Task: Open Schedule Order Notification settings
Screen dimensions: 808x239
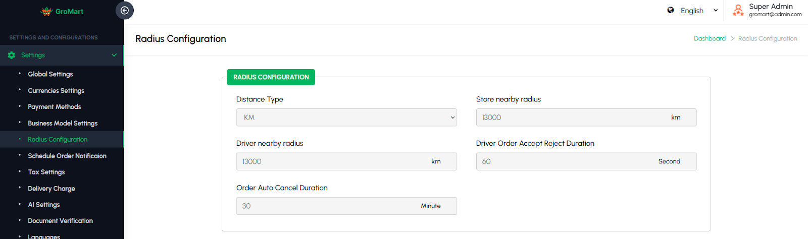Action: pyautogui.click(x=67, y=156)
